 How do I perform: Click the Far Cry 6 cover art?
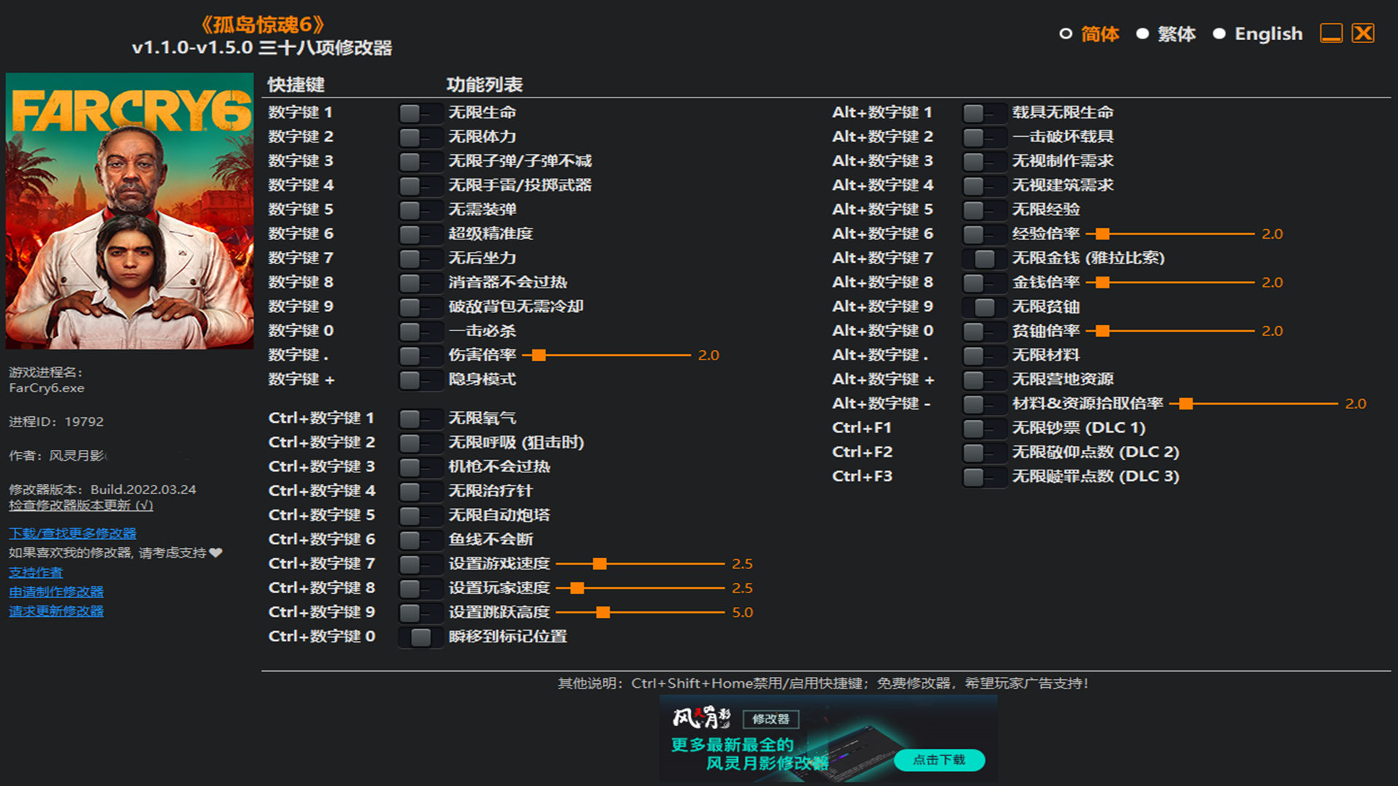coord(129,211)
